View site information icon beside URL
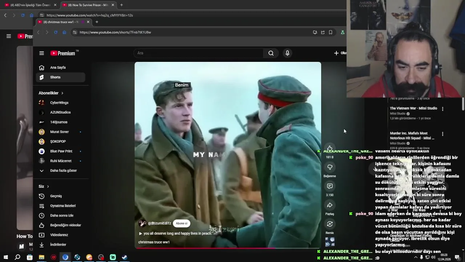 click(75, 32)
